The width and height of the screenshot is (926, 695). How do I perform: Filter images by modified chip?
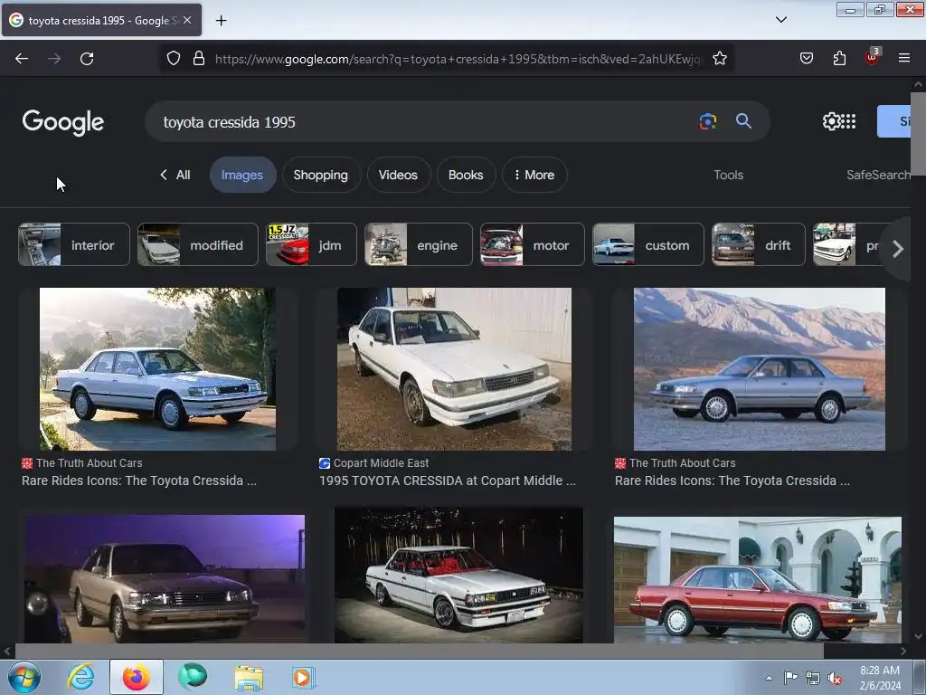tap(197, 244)
